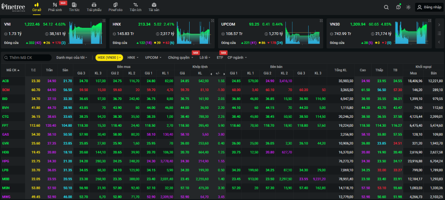Expand the UPCOM dropdown

point(154,58)
